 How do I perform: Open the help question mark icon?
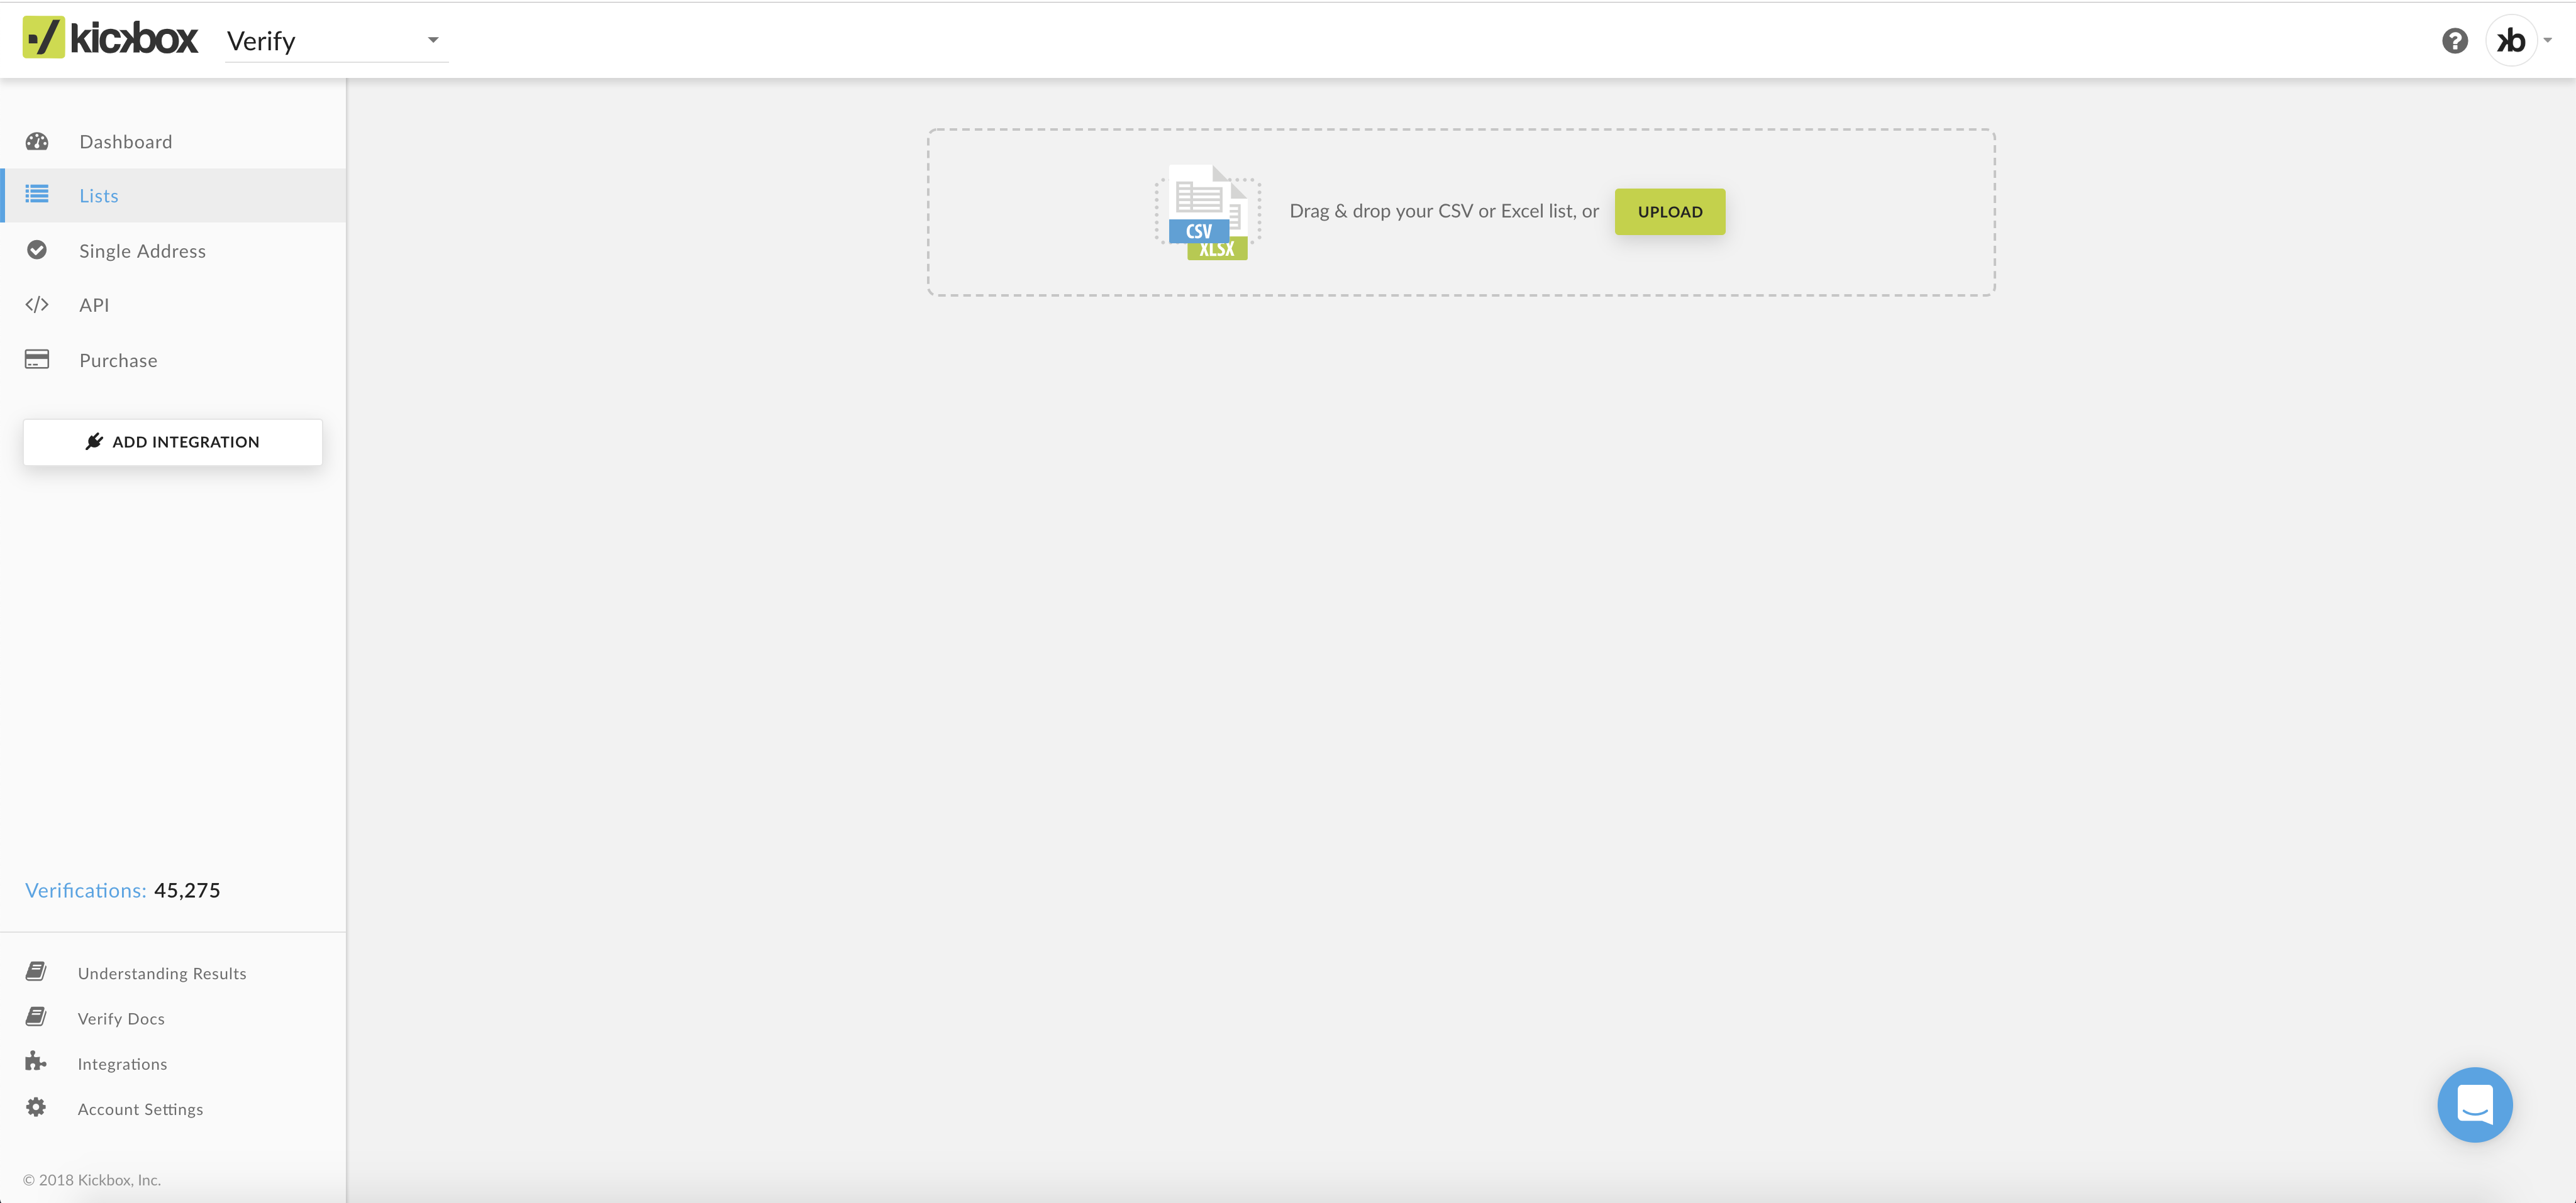2454,41
